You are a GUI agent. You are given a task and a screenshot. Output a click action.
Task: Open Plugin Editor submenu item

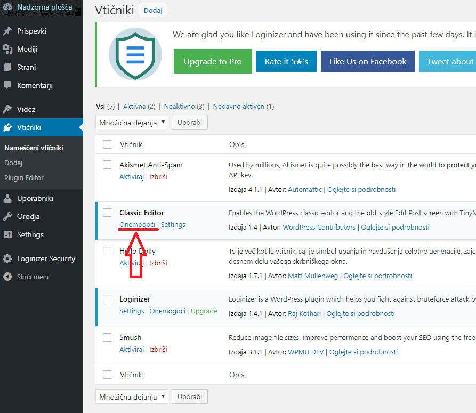click(24, 178)
